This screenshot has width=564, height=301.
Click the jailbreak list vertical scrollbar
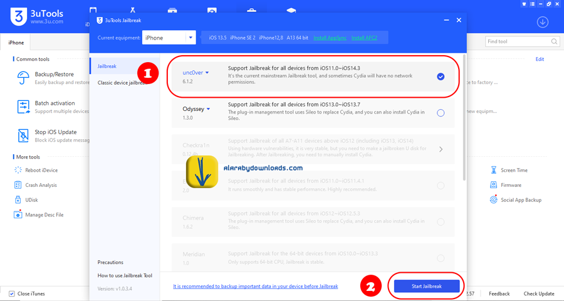click(x=464, y=117)
